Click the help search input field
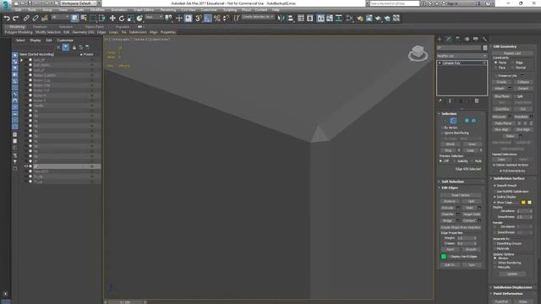Image resolution: width=541 pixels, height=304 pixels. point(395,3)
